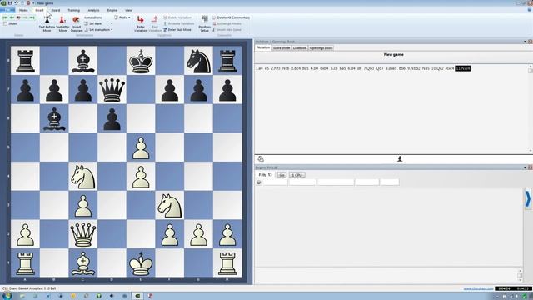Screen dimensions: 533x300
Task: Click the small round icon below the Fritz 13 tab
Action: point(259,182)
